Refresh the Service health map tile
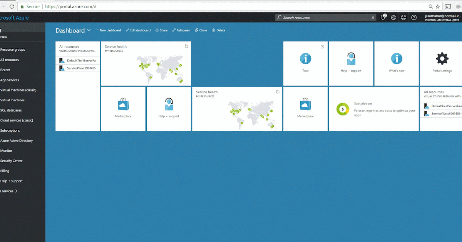462x242 pixels. point(186,46)
